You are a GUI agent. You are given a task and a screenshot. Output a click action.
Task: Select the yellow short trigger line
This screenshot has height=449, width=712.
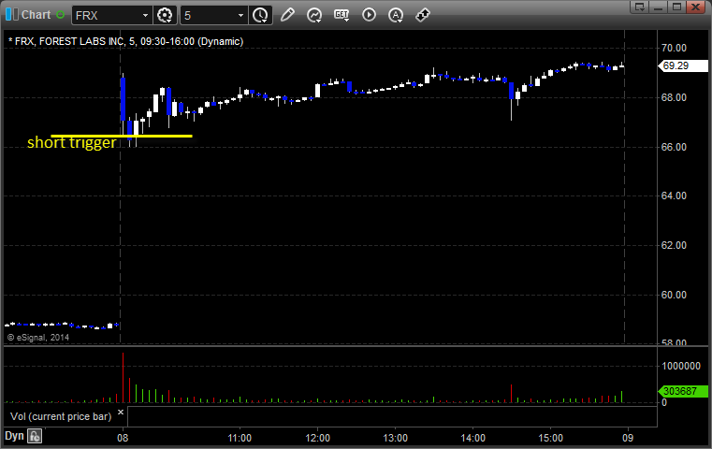pos(122,136)
